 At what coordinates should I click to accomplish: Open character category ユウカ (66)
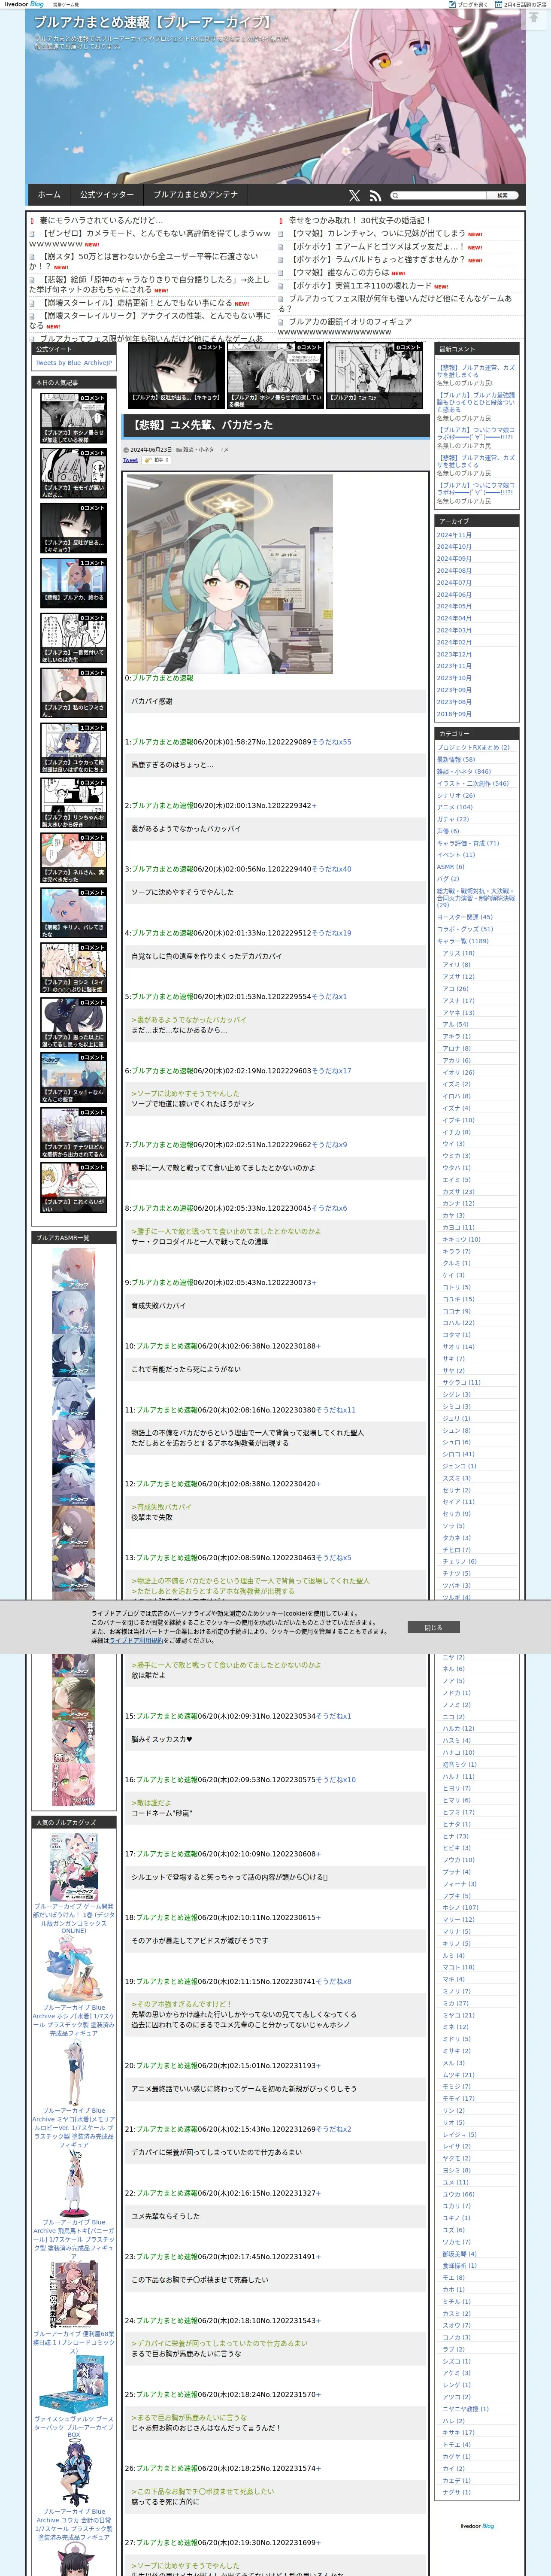point(459,2194)
